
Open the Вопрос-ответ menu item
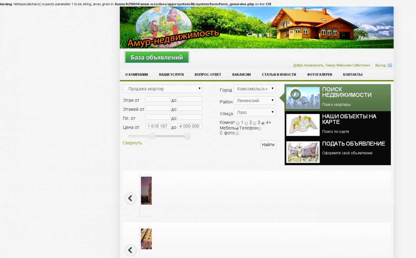pos(208,74)
